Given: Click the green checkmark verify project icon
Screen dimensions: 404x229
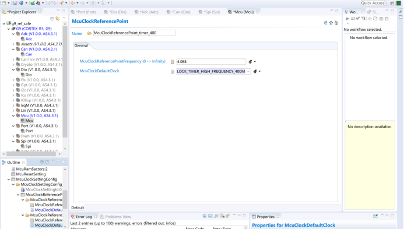Looking at the screenshot, I should point(33,3).
